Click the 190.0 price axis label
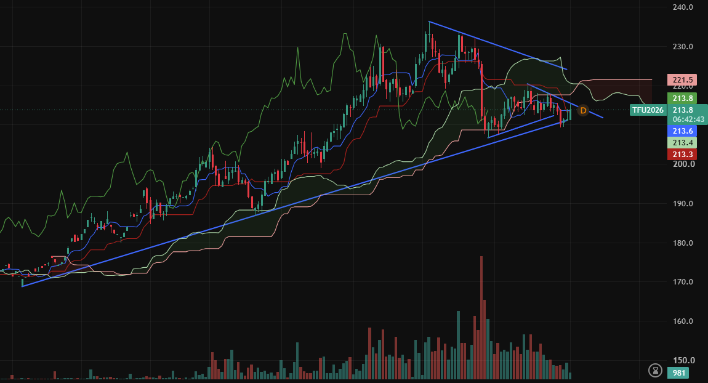 [x=682, y=204]
